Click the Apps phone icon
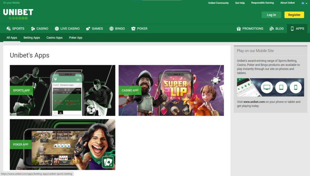 tap(292, 29)
